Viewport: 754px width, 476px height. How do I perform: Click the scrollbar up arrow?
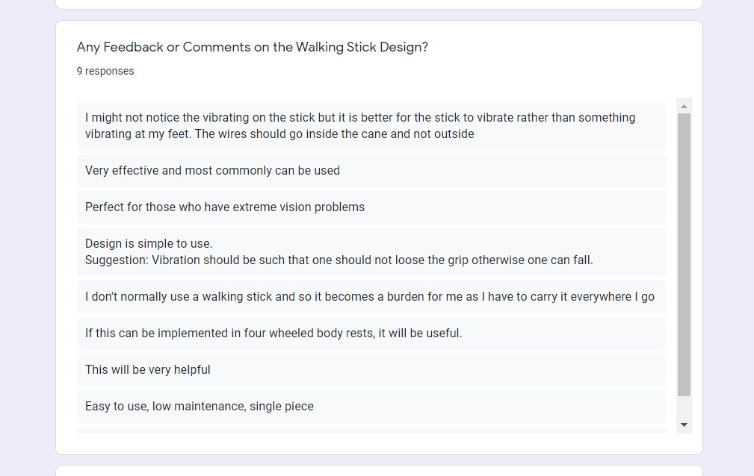point(684,107)
